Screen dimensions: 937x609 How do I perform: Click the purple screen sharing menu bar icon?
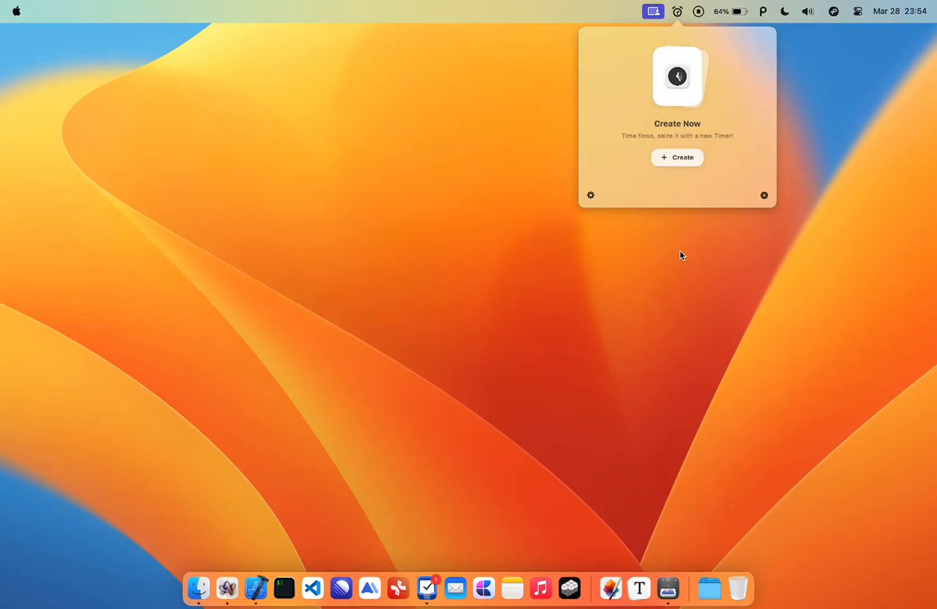pos(653,12)
